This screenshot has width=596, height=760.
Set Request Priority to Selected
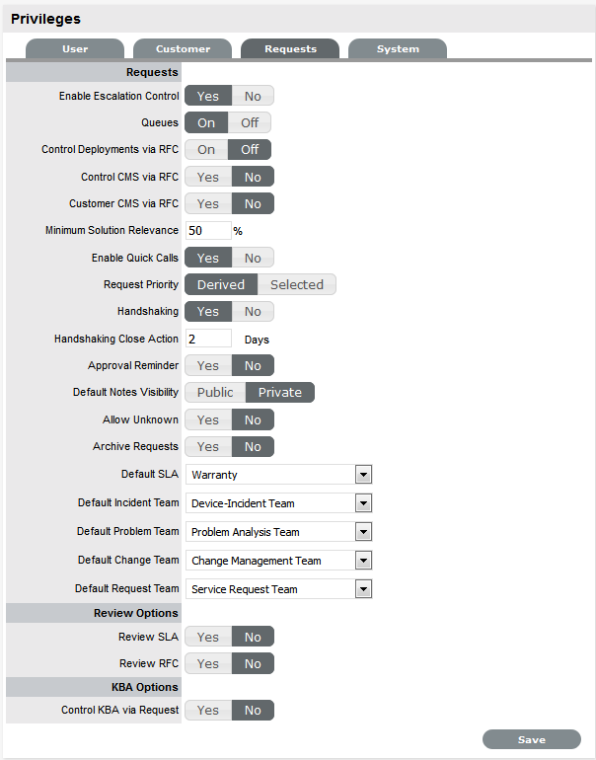(x=296, y=284)
